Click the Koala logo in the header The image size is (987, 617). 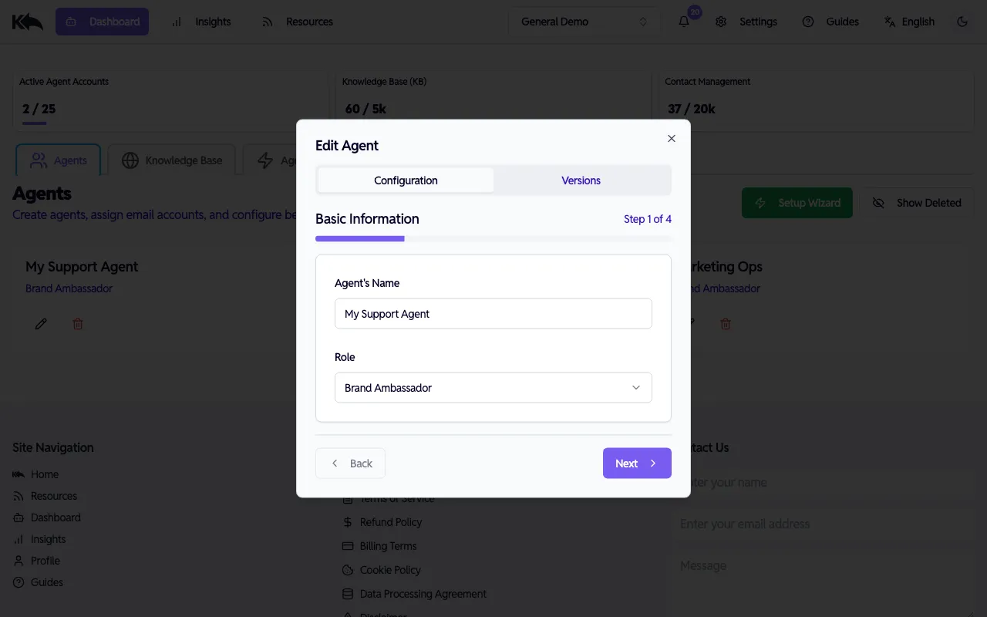(x=27, y=21)
